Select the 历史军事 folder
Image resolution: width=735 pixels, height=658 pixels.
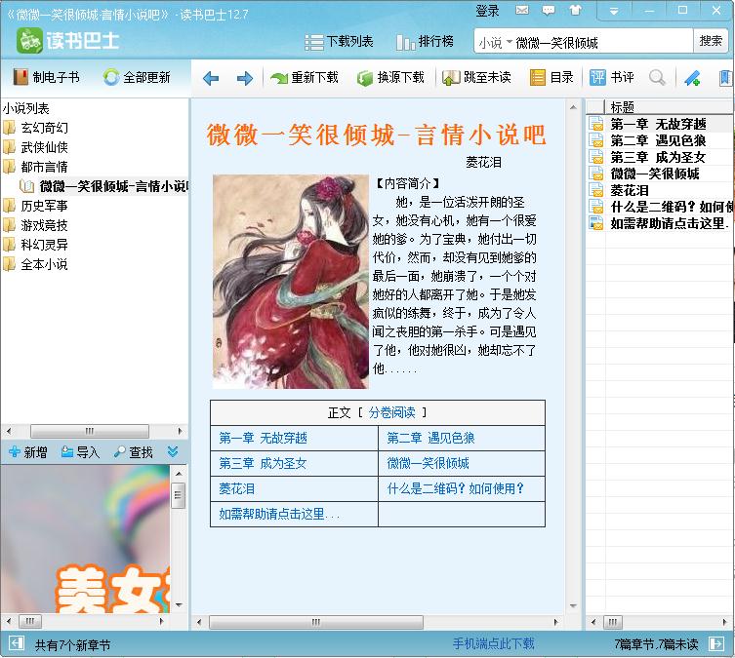tap(35, 206)
